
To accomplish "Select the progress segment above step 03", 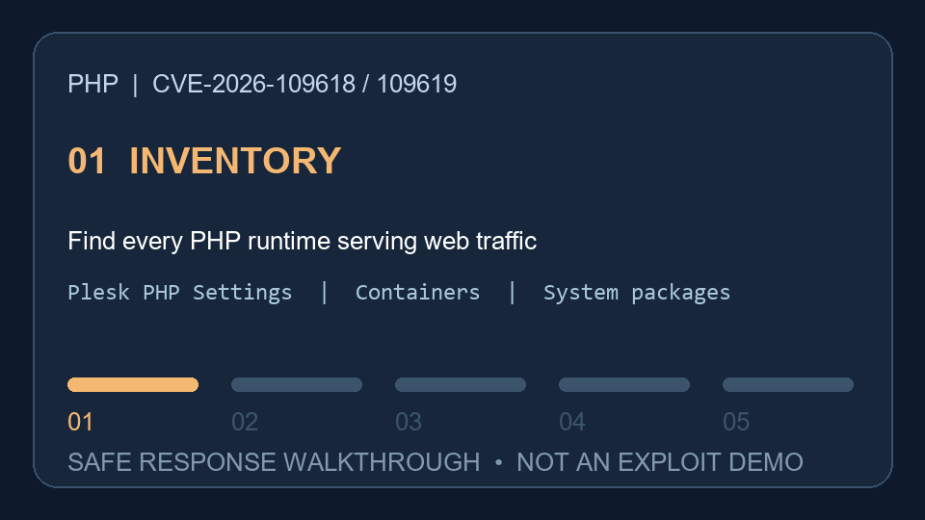I will tap(461, 384).
